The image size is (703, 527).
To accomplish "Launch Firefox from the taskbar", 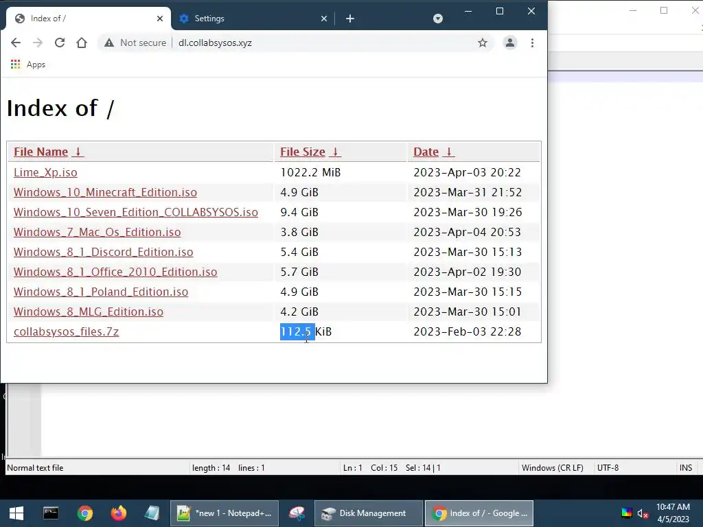I will 118,513.
